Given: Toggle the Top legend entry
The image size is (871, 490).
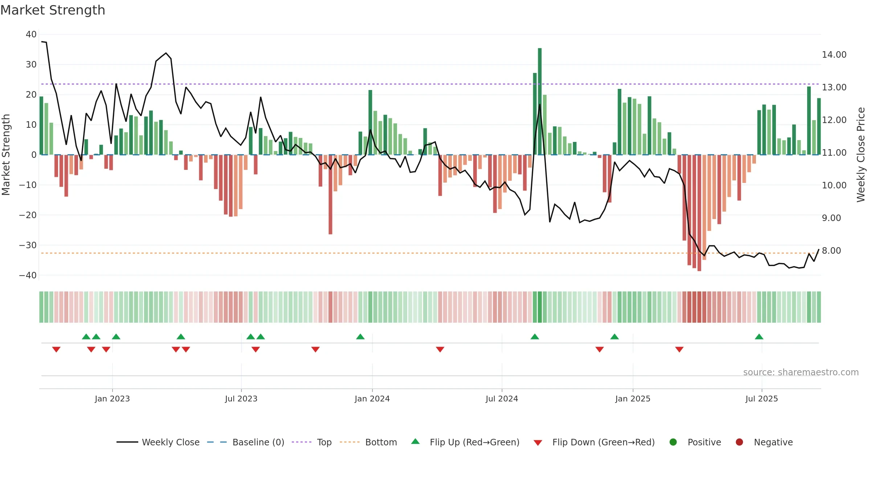Looking at the screenshot, I should 312,442.
